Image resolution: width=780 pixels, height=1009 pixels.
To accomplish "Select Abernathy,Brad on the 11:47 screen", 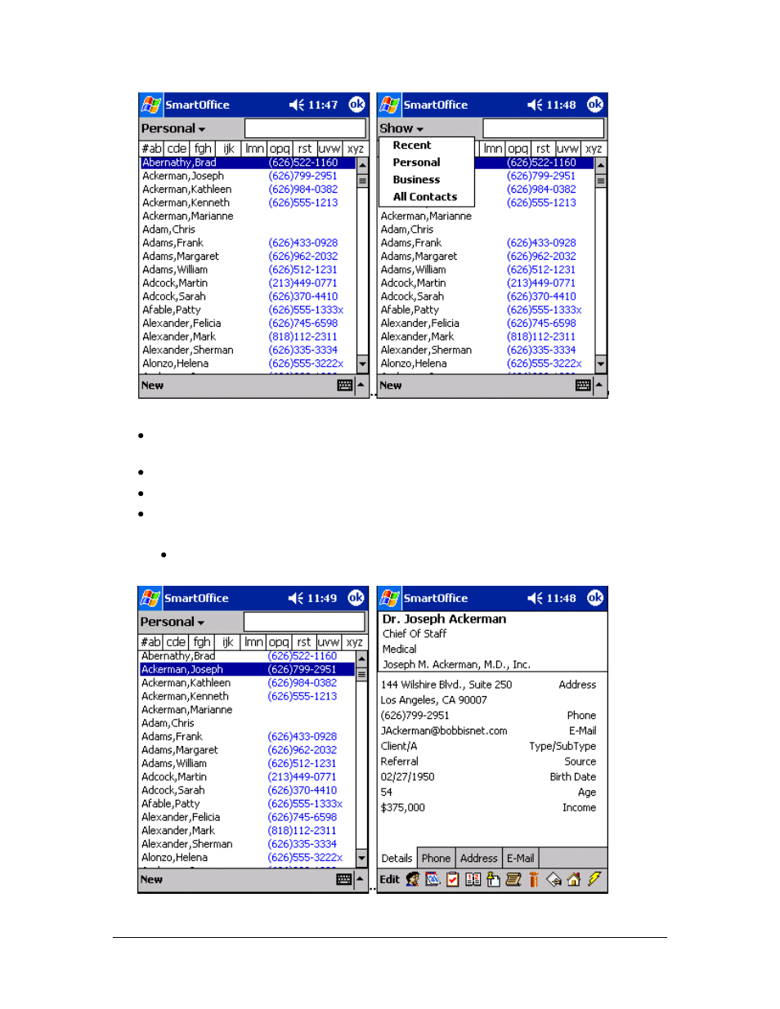I will (180, 163).
